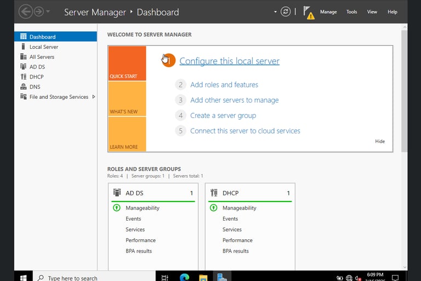Select the Learn More tile
421x281 pixels.
point(127,134)
